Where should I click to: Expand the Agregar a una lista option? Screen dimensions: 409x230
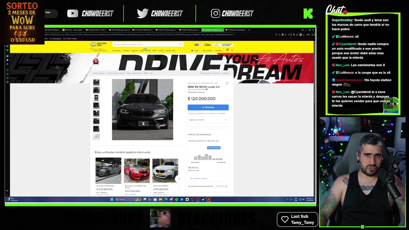point(208,120)
